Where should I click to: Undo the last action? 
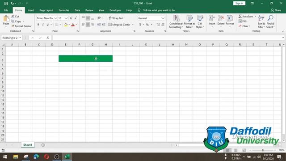[12, 3]
